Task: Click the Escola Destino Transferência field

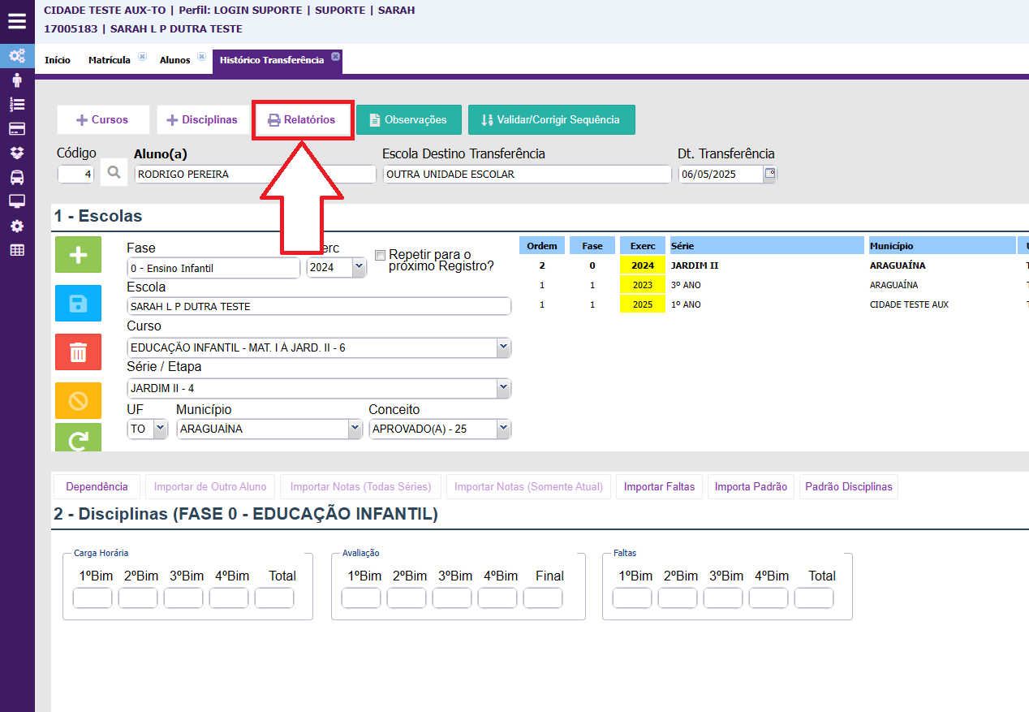Action: pos(527,174)
